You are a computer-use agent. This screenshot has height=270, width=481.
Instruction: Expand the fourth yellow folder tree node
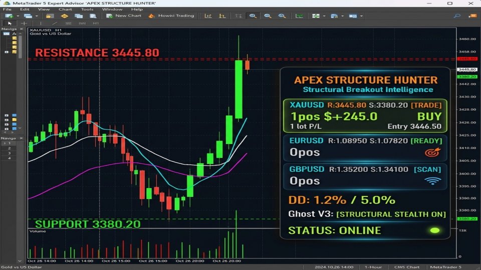(x=7, y=52)
